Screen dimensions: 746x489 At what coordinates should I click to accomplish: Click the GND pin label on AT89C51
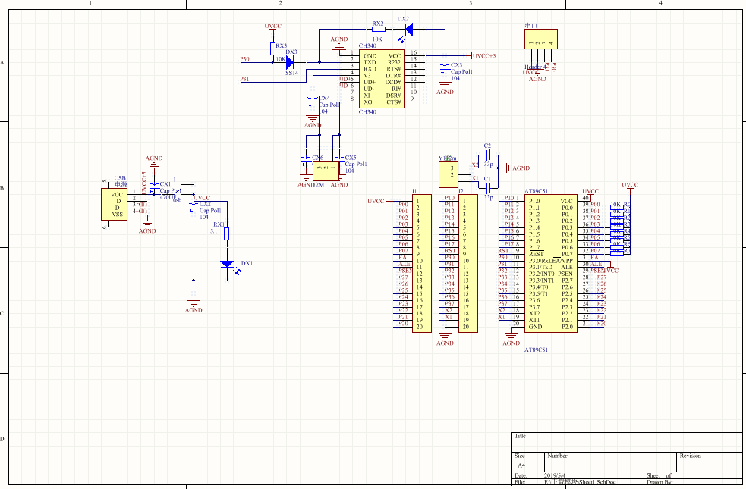pyautogui.click(x=535, y=327)
